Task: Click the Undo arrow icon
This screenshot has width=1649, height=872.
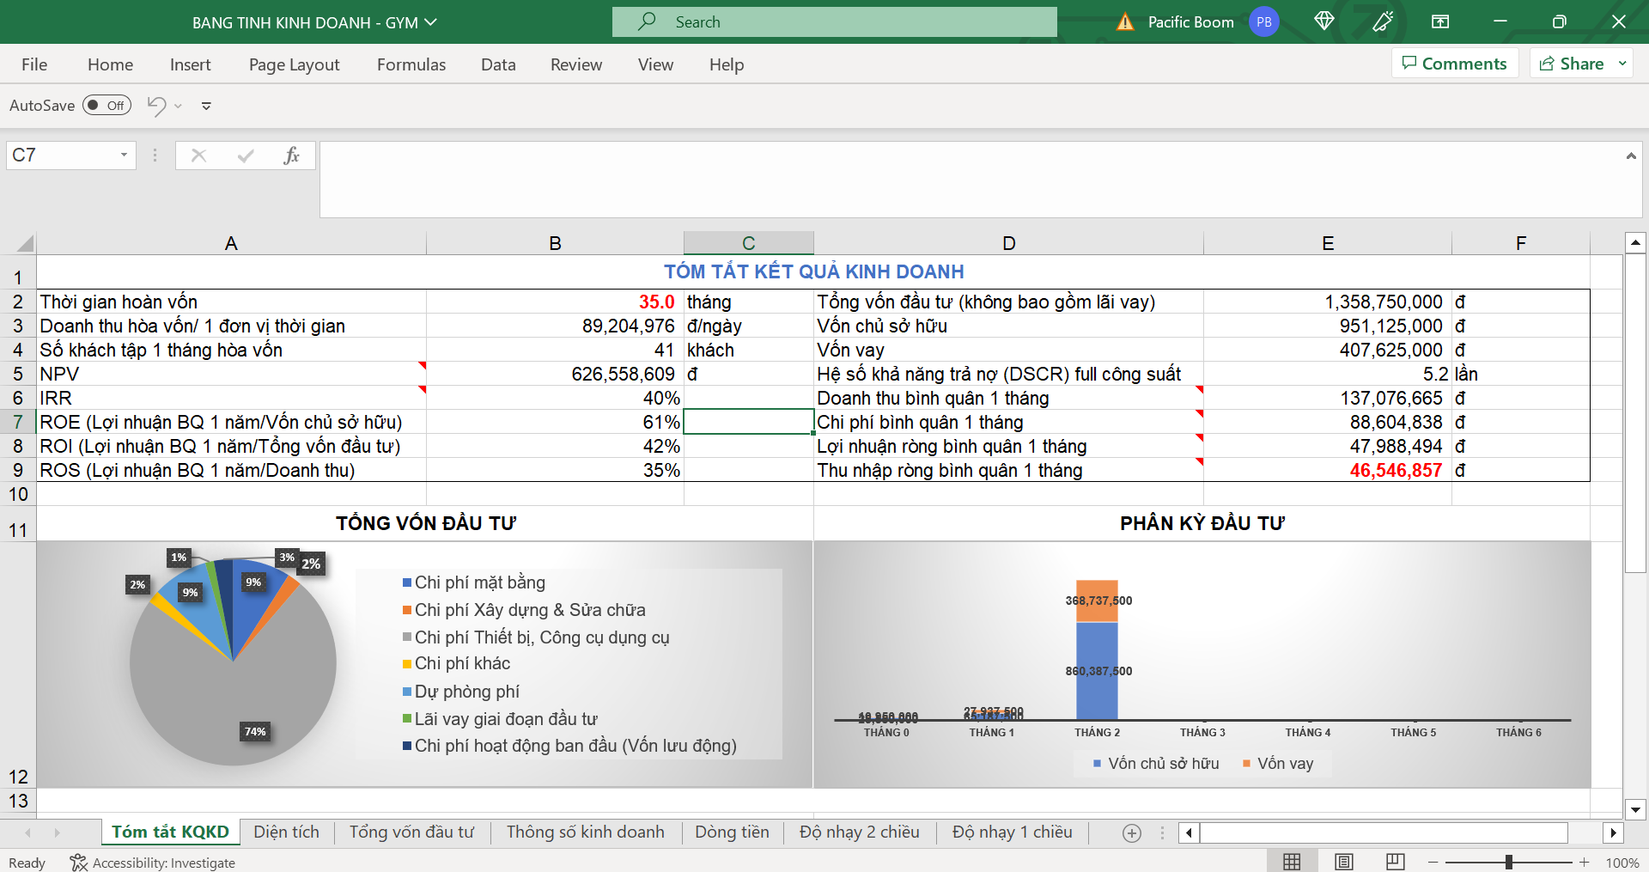Action: (x=156, y=106)
